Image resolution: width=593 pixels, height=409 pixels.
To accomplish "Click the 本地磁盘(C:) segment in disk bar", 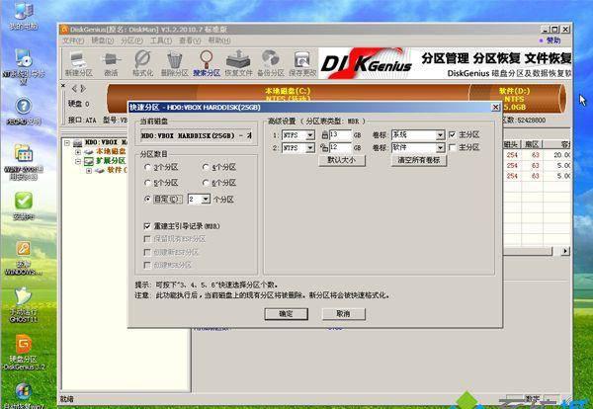I will click(x=289, y=94).
